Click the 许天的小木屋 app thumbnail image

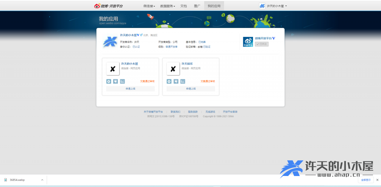pyautogui.click(x=113, y=69)
